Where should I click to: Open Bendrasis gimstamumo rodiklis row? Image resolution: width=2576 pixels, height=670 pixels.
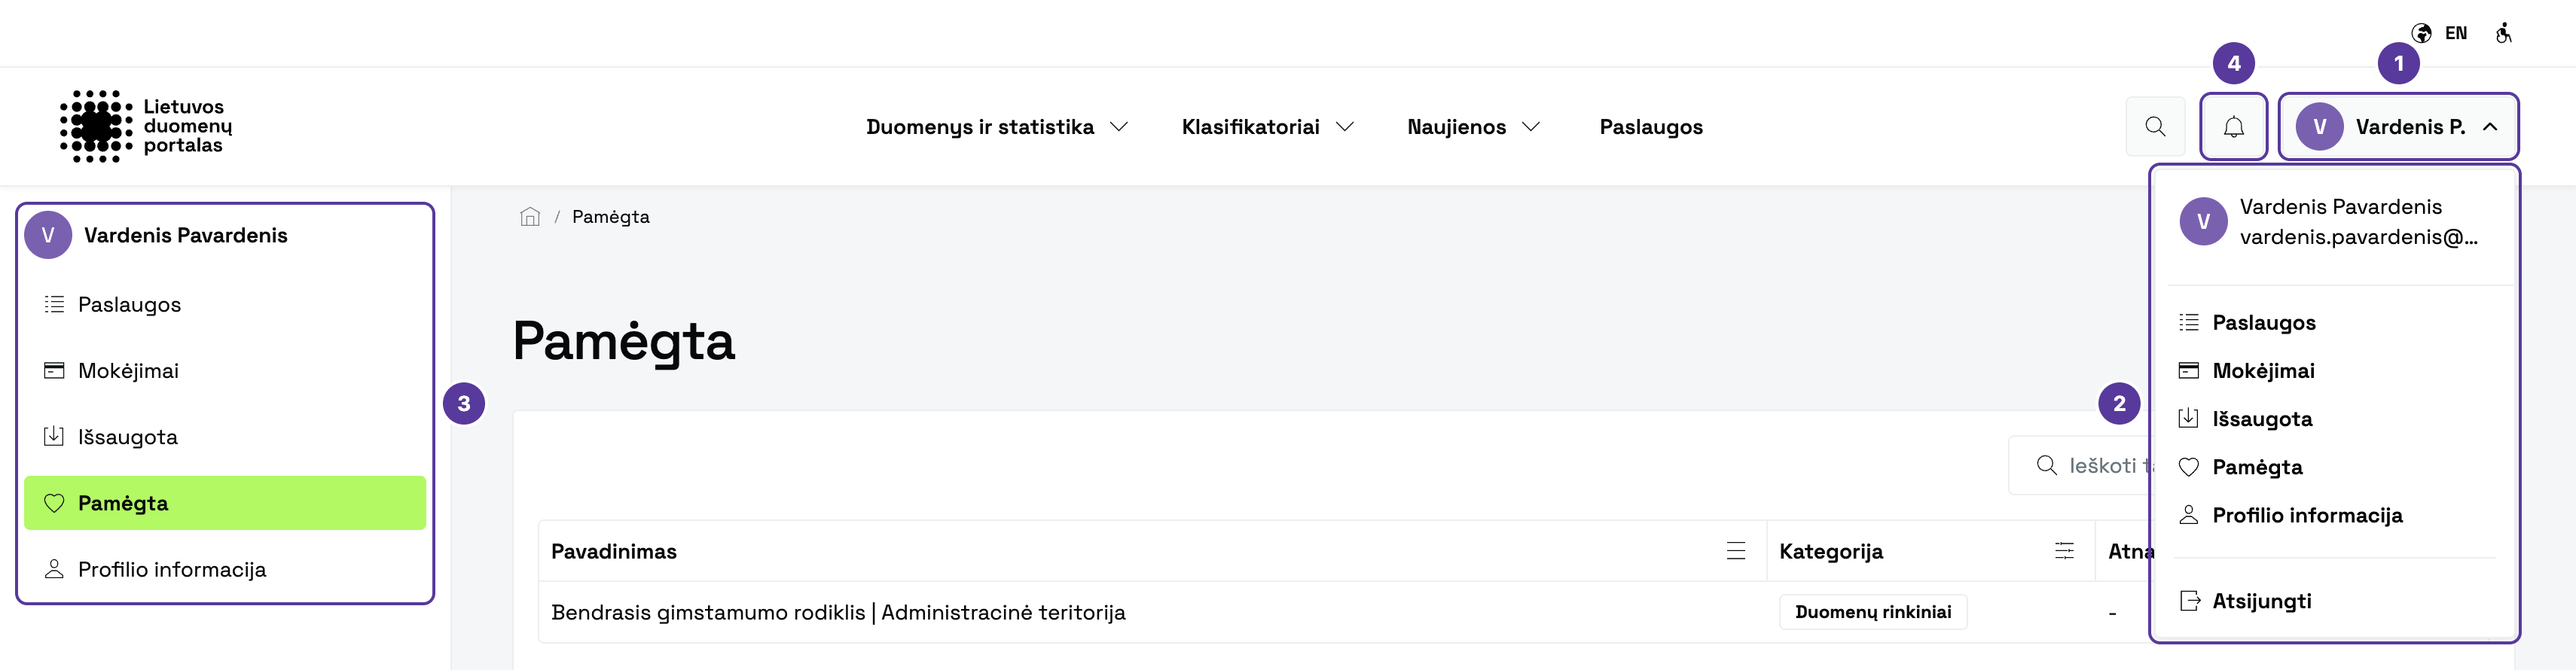838,612
